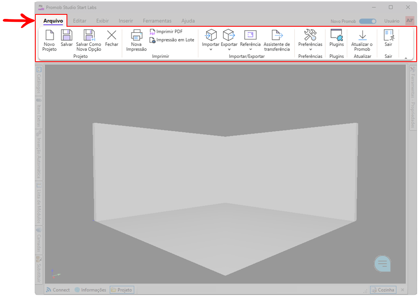Viewport: 420px width, 296px height.
Task: Collapse the ribbon with the caret
Action: coord(406,58)
